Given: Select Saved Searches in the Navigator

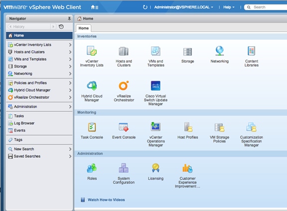Looking at the screenshot, I should [x=39, y=156].
